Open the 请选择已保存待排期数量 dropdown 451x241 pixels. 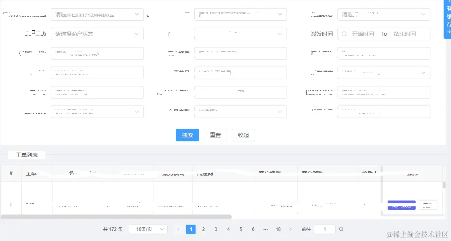click(x=97, y=14)
